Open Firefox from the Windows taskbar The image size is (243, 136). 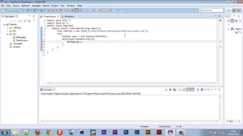coord(38,132)
